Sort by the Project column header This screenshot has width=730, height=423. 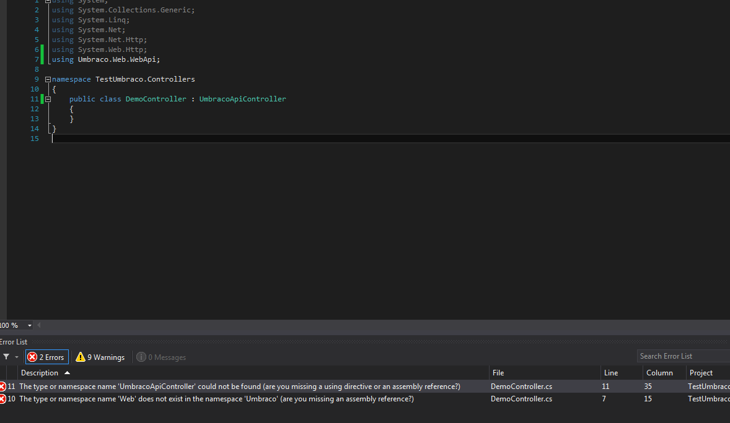[x=708, y=373]
